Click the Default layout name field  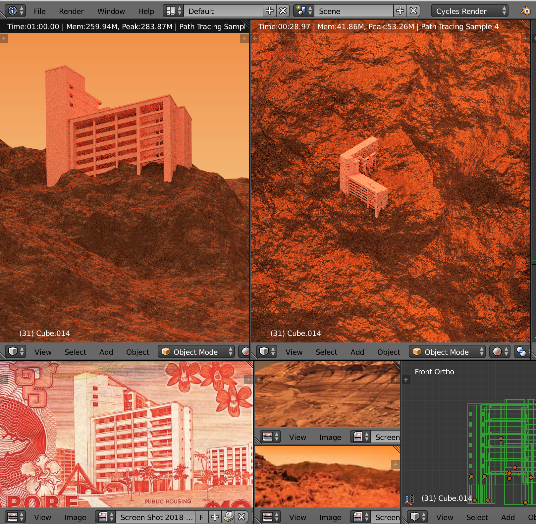coord(223,11)
